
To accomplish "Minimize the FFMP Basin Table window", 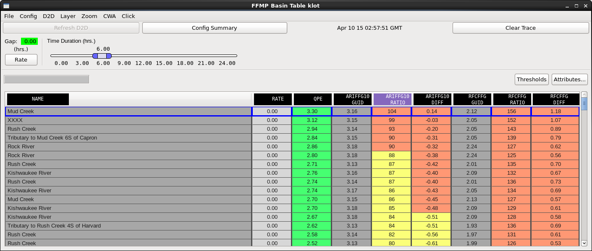I will coord(567,5).
